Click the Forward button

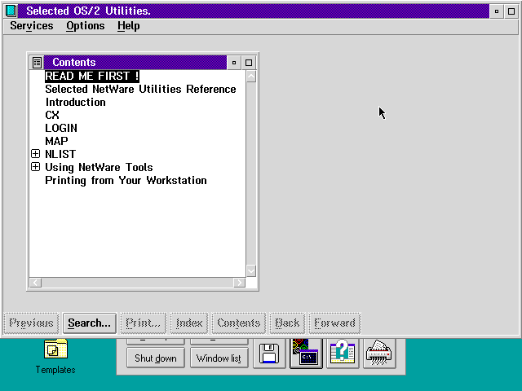tap(334, 323)
